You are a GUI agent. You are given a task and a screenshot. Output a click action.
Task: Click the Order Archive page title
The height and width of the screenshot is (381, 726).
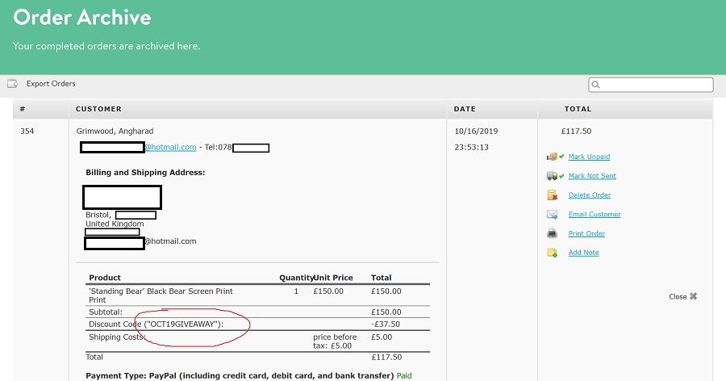(x=82, y=17)
